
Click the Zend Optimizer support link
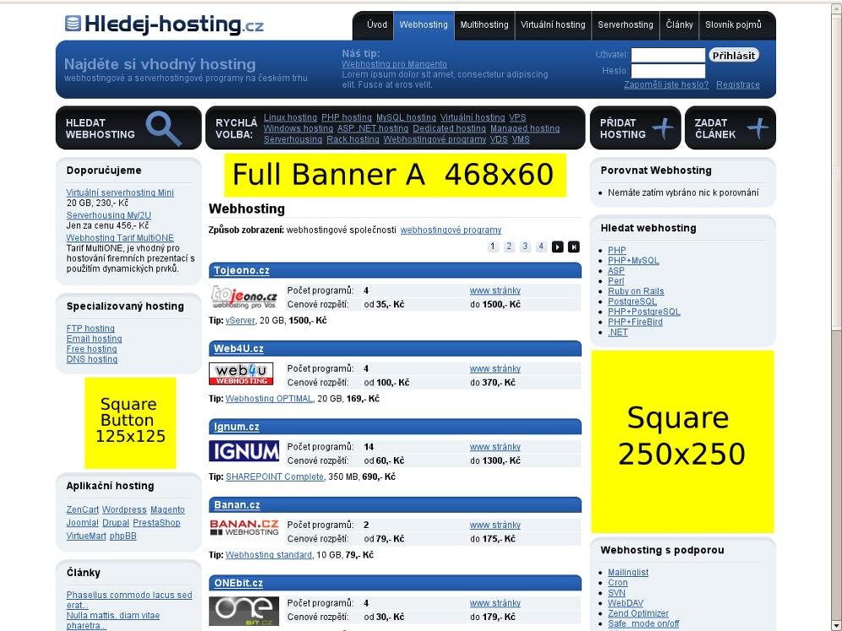pyautogui.click(x=638, y=613)
